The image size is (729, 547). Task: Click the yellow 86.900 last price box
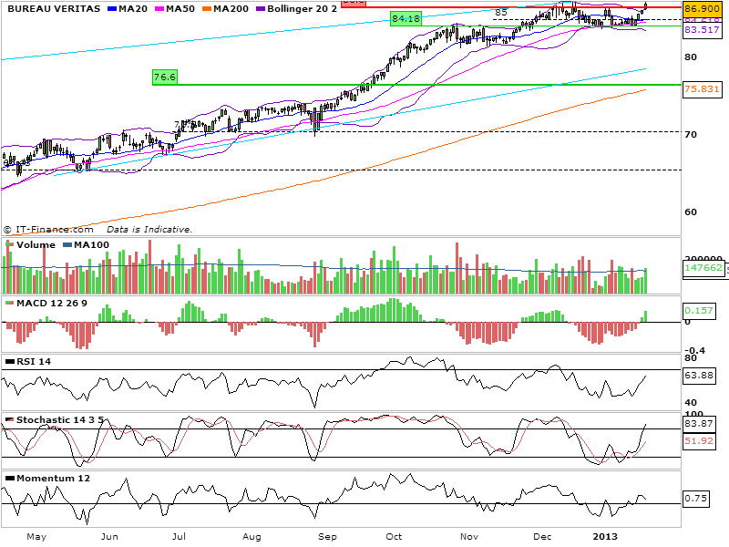(x=702, y=9)
